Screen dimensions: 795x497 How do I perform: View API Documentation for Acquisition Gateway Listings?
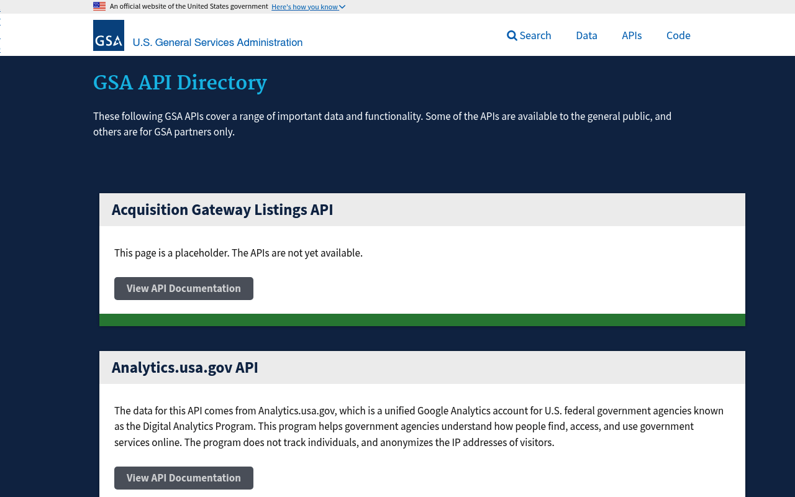[184, 288]
